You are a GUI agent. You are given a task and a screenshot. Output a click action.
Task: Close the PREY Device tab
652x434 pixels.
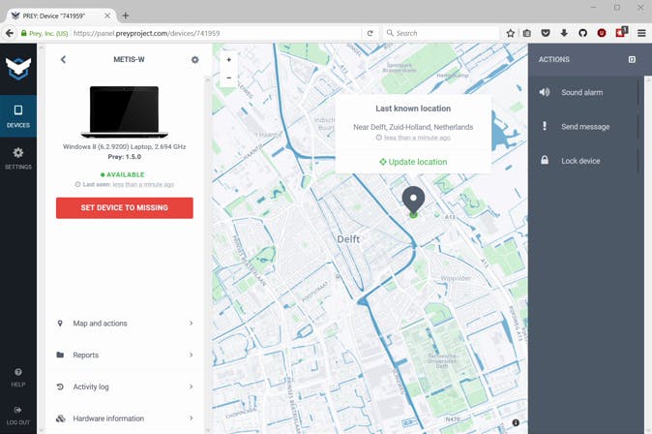[107, 15]
